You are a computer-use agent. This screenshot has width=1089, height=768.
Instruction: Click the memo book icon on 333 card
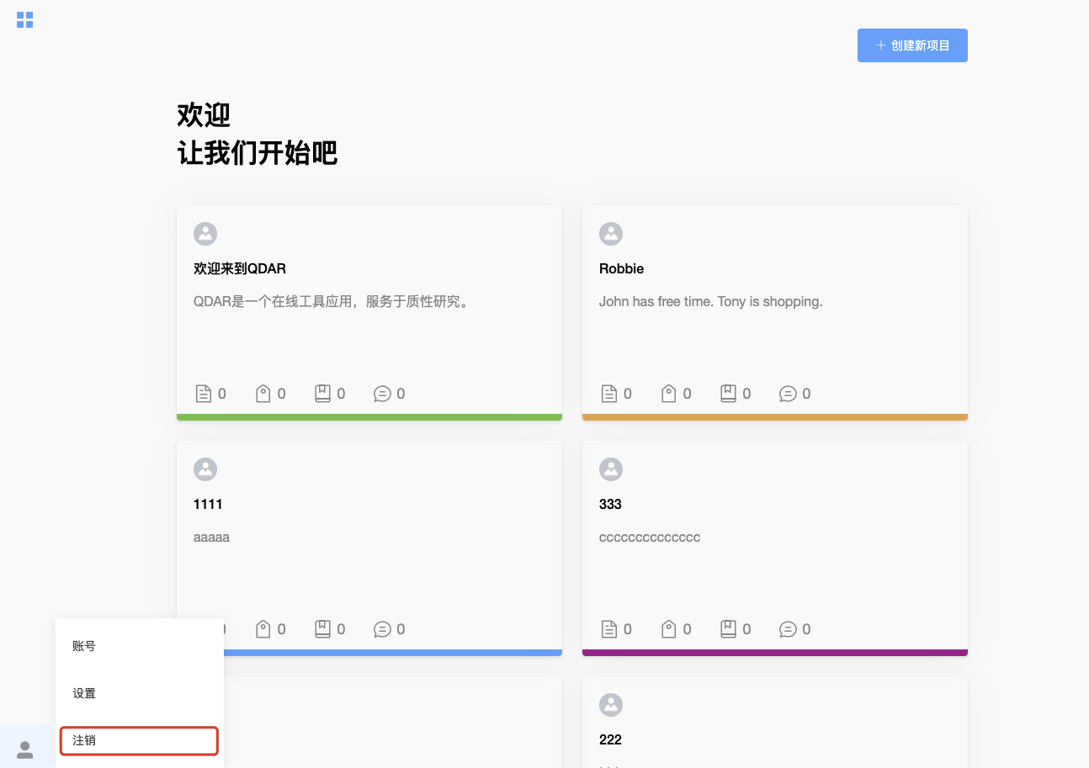click(x=729, y=629)
